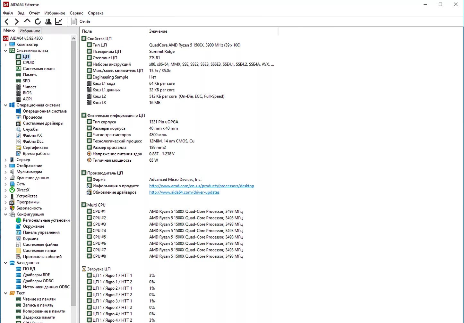The height and width of the screenshot is (323, 464).
Task: Select the ЦП item in the tree
Action: click(26, 56)
